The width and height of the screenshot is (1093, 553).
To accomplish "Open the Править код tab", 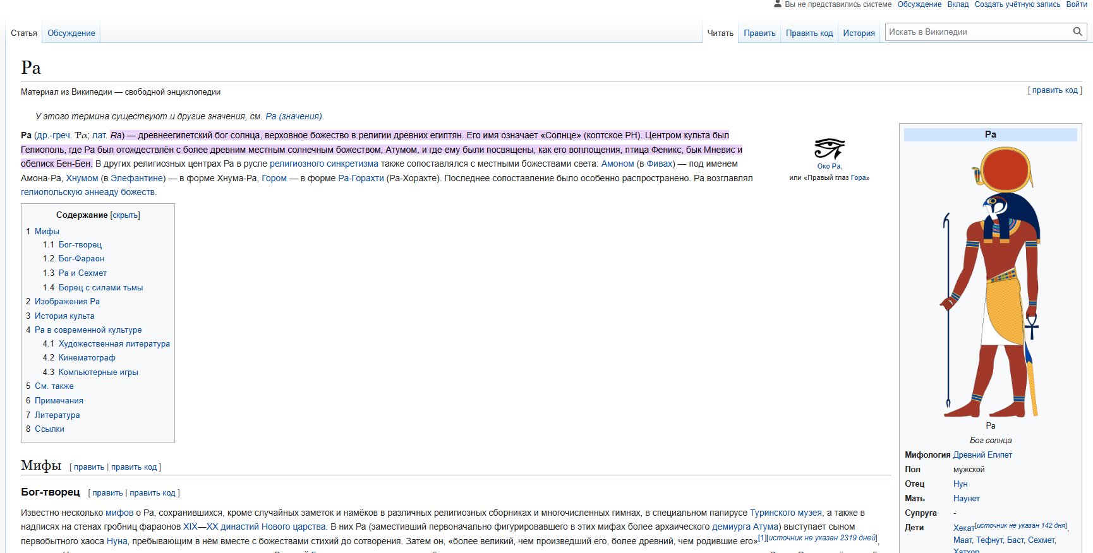I will (809, 33).
